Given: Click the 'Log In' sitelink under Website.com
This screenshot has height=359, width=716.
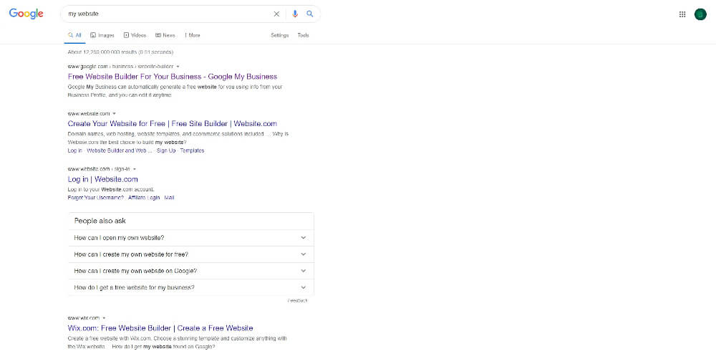Looking at the screenshot, I should point(75,150).
